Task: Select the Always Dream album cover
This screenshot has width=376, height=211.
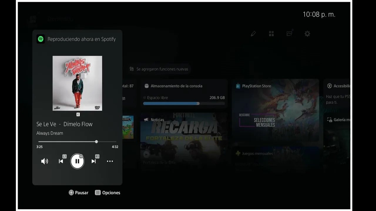Action: pos(77,83)
